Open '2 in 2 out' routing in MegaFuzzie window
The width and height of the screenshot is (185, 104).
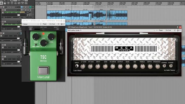point(168,30)
